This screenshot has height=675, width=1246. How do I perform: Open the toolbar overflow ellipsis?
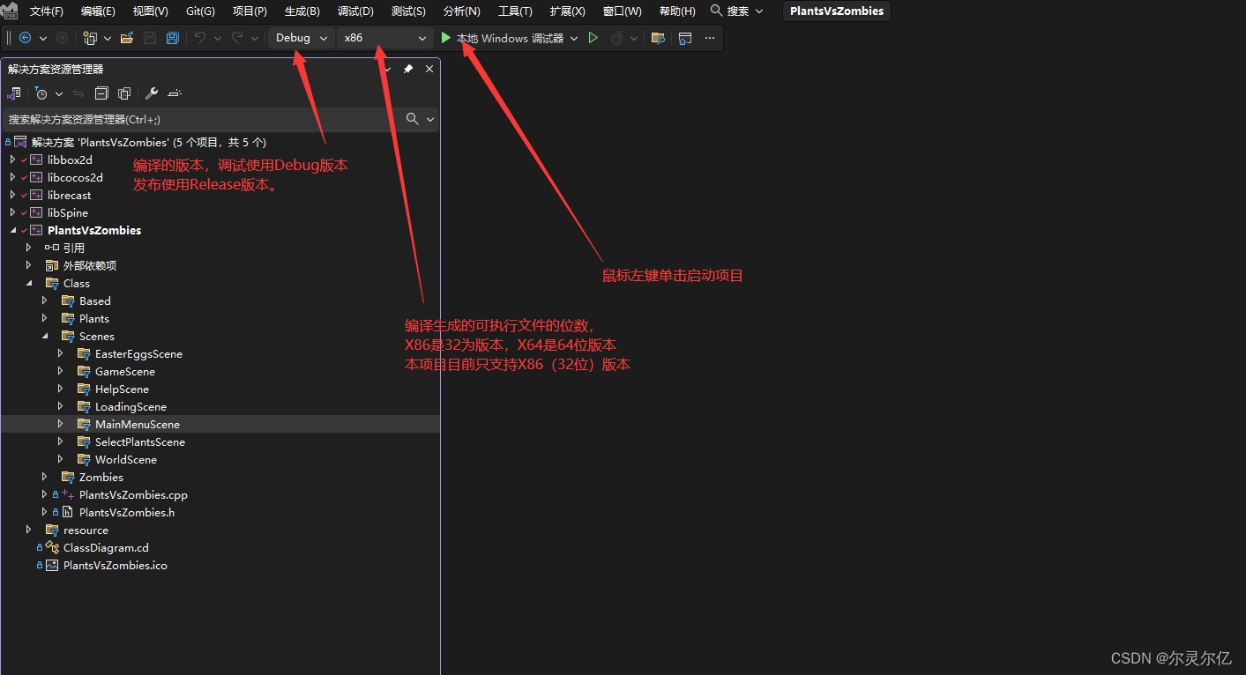(710, 38)
